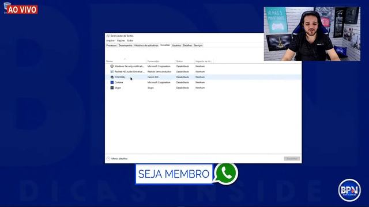369x207 pixels.
Task: Click Microsoft Corporation in Windows Security row
Action: [x=159, y=66]
